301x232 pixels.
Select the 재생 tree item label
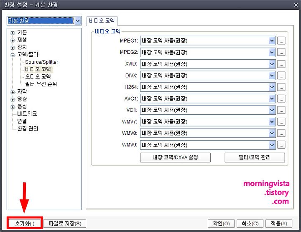point(22,40)
